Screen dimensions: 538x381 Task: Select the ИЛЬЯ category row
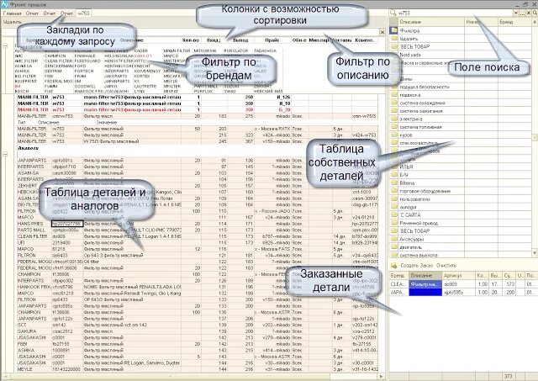point(461,167)
